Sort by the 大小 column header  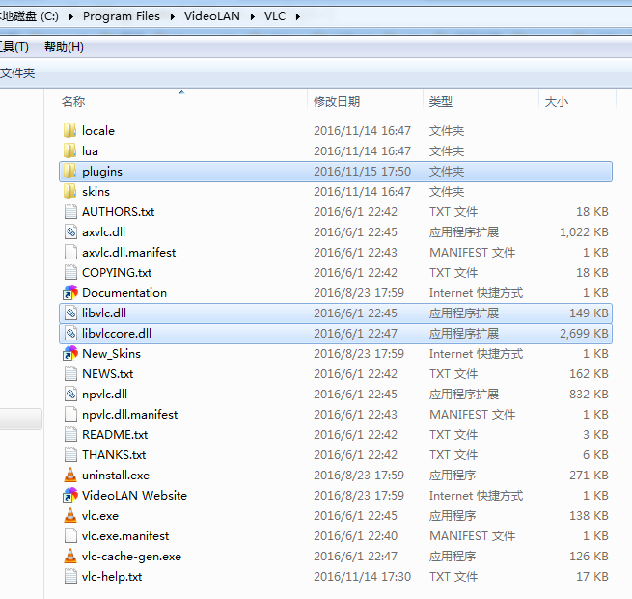pyautogui.click(x=556, y=102)
